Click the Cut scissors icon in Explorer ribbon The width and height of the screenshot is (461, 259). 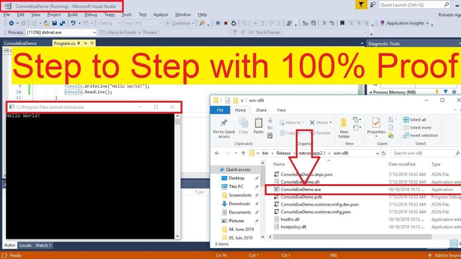[x=270, y=120]
